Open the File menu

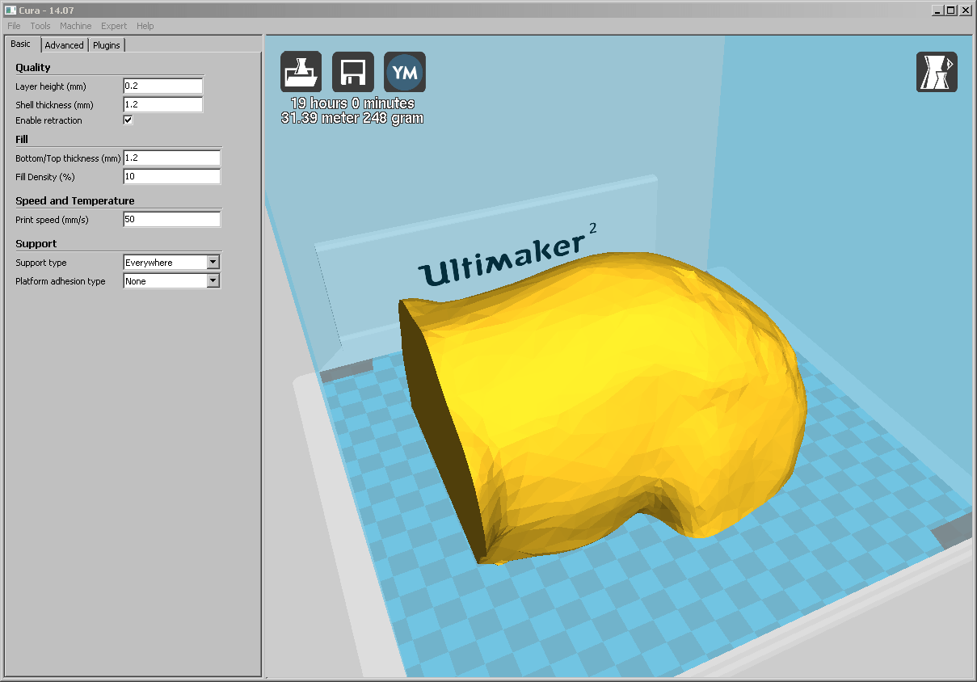[x=14, y=26]
